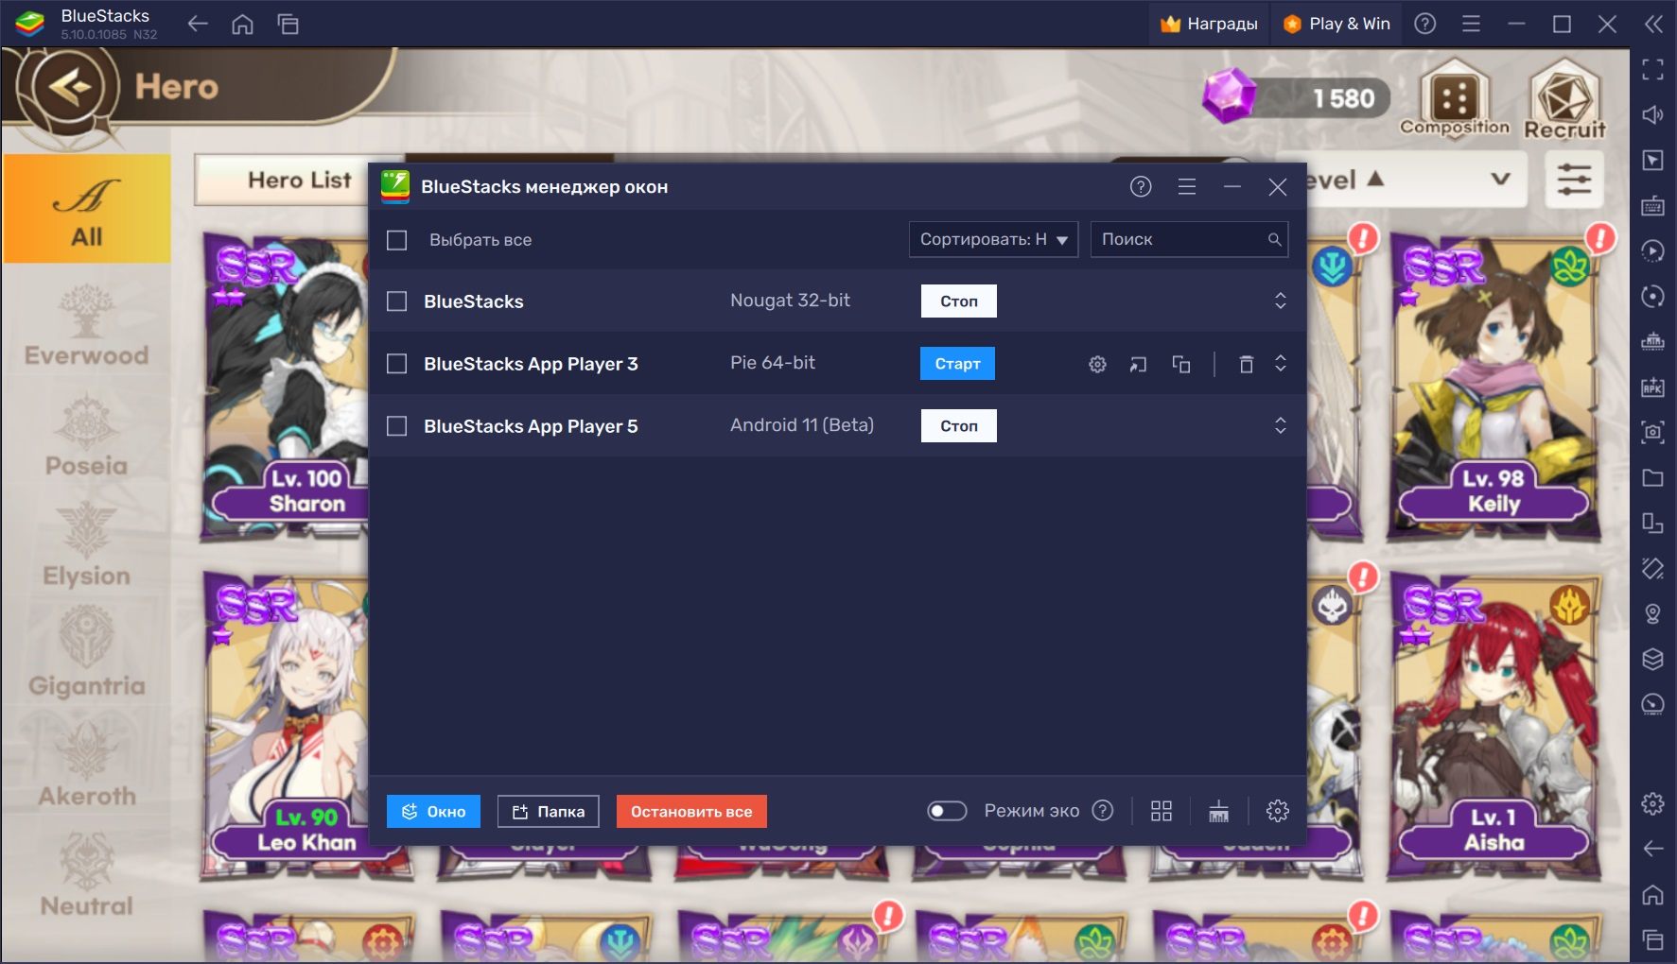
Task: Open media folder from side toolbar
Action: (1652, 477)
